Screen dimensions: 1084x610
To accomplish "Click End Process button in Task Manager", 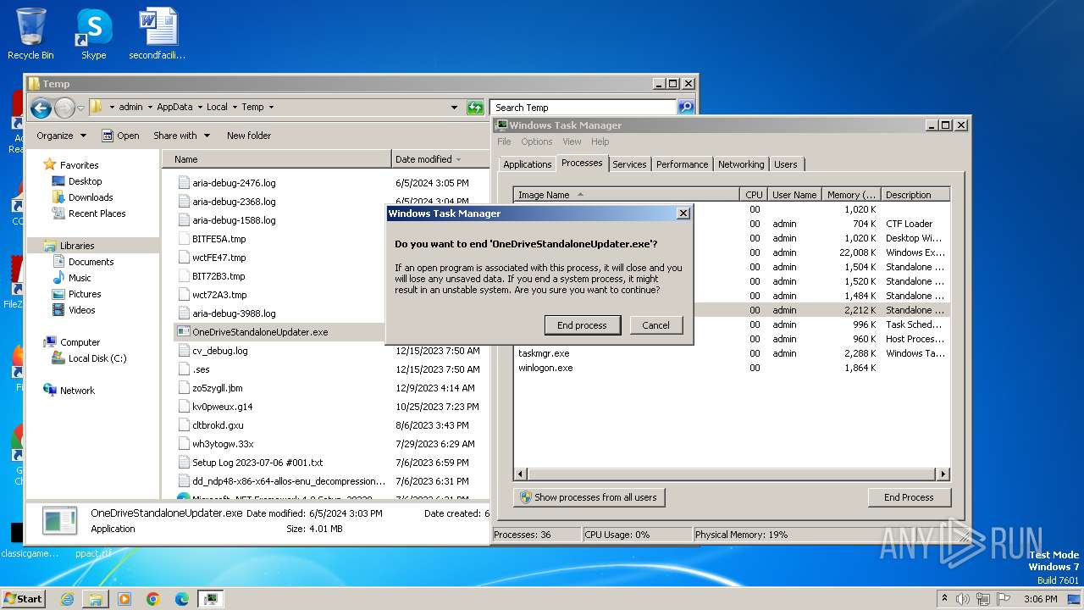I will tap(909, 497).
